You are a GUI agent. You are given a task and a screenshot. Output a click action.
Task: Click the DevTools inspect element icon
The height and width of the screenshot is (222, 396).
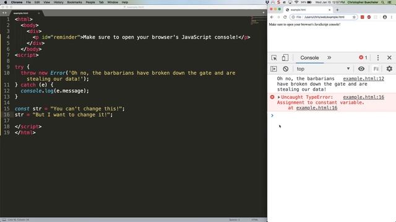click(274, 57)
